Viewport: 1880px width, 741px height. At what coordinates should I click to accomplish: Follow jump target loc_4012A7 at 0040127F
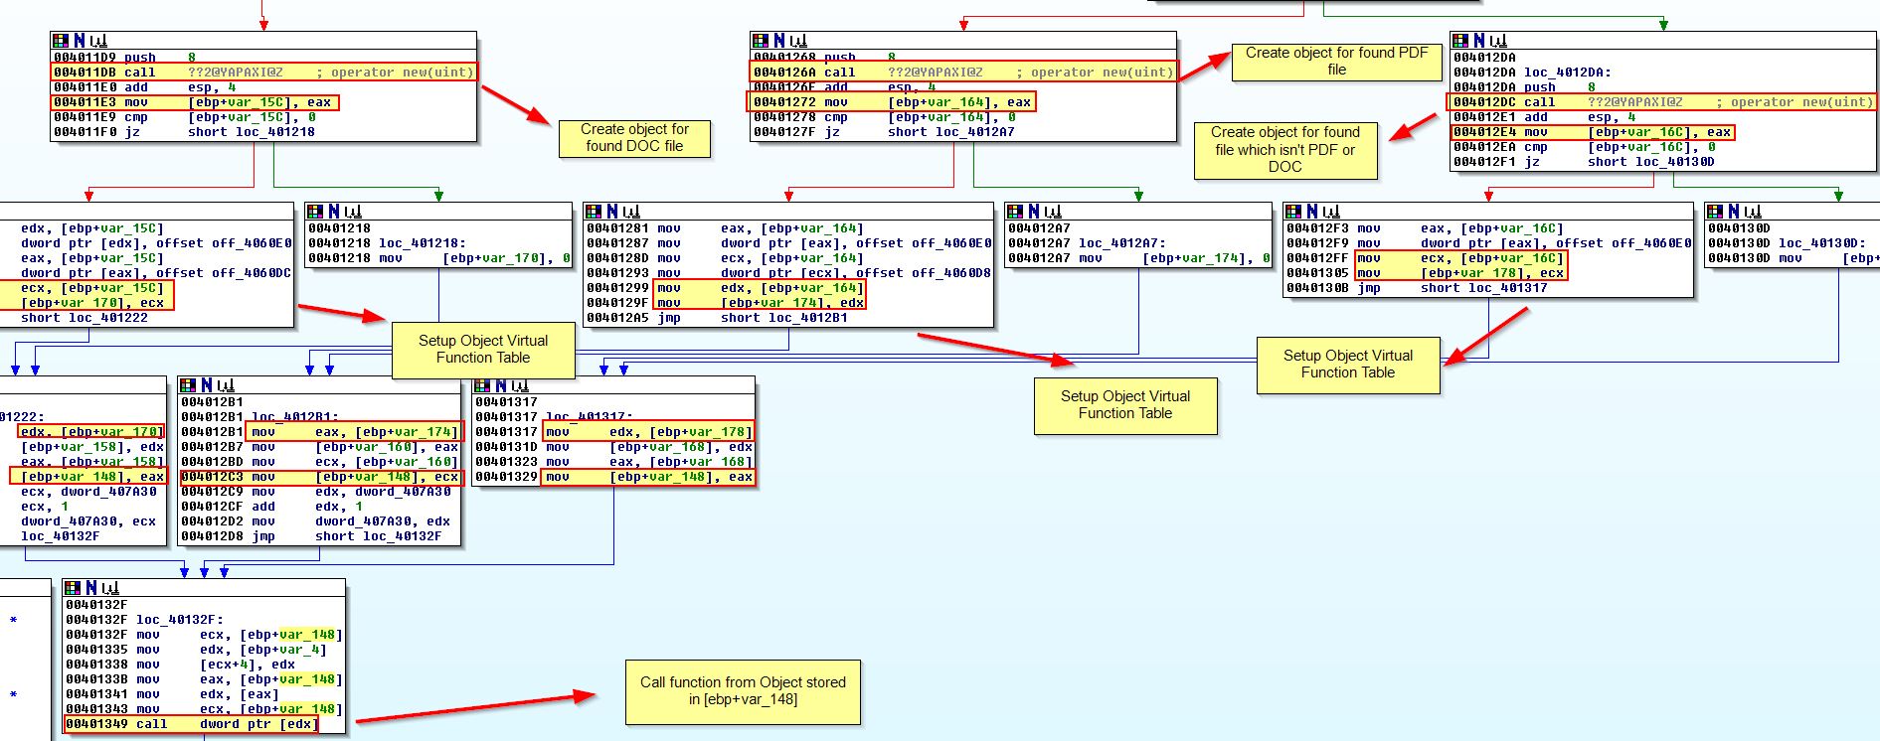coord(975,132)
